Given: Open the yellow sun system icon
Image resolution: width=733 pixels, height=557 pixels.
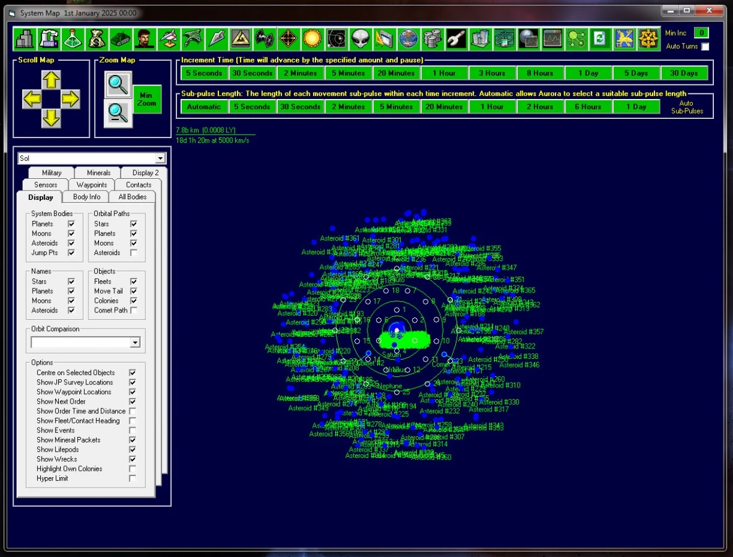Looking at the screenshot, I should click(312, 39).
